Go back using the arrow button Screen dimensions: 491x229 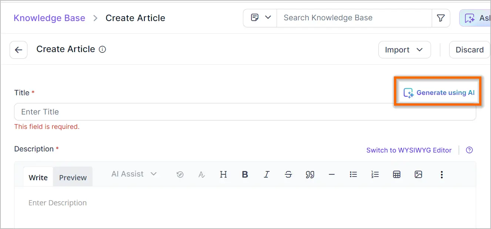(x=19, y=50)
